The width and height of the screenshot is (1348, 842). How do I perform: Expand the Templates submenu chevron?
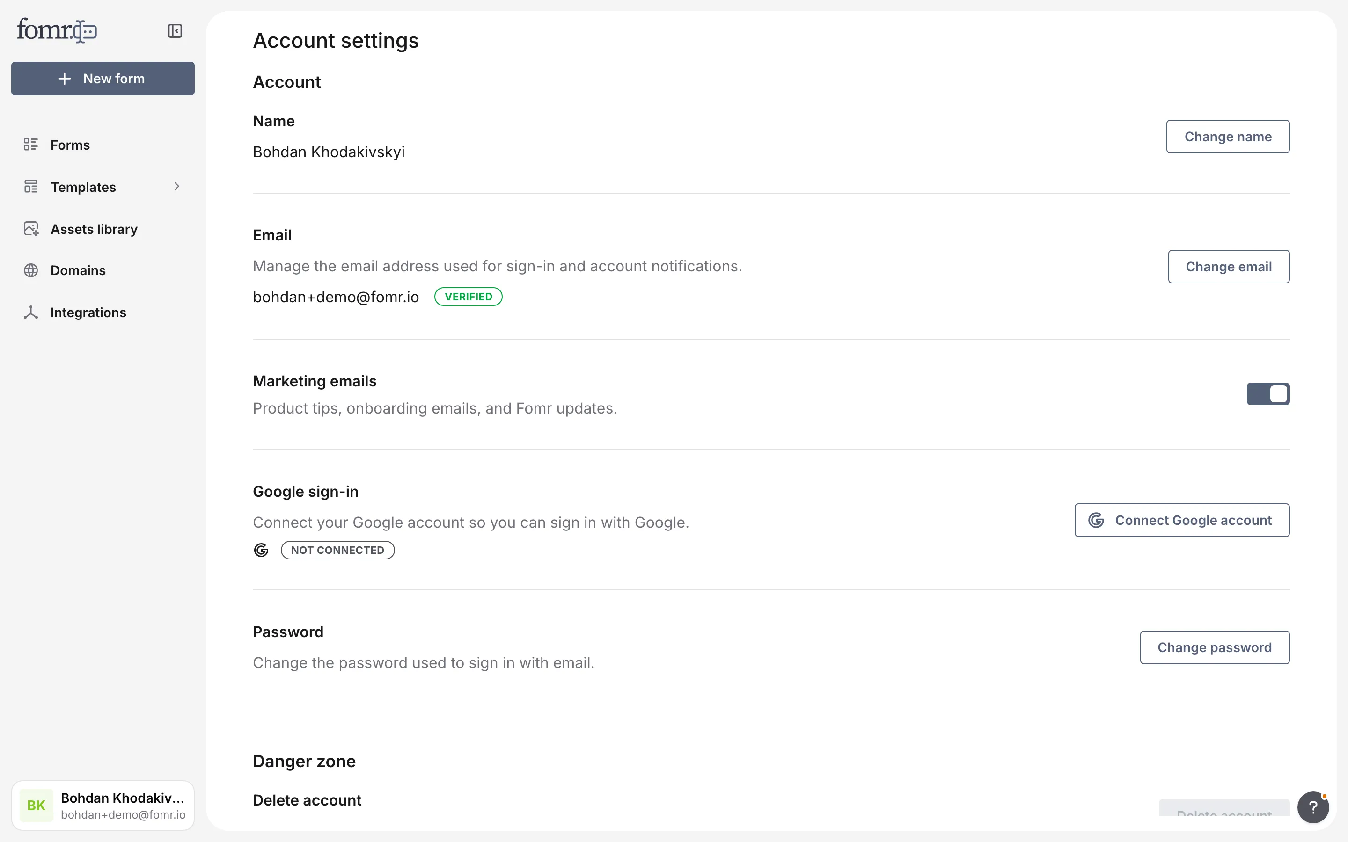176,187
